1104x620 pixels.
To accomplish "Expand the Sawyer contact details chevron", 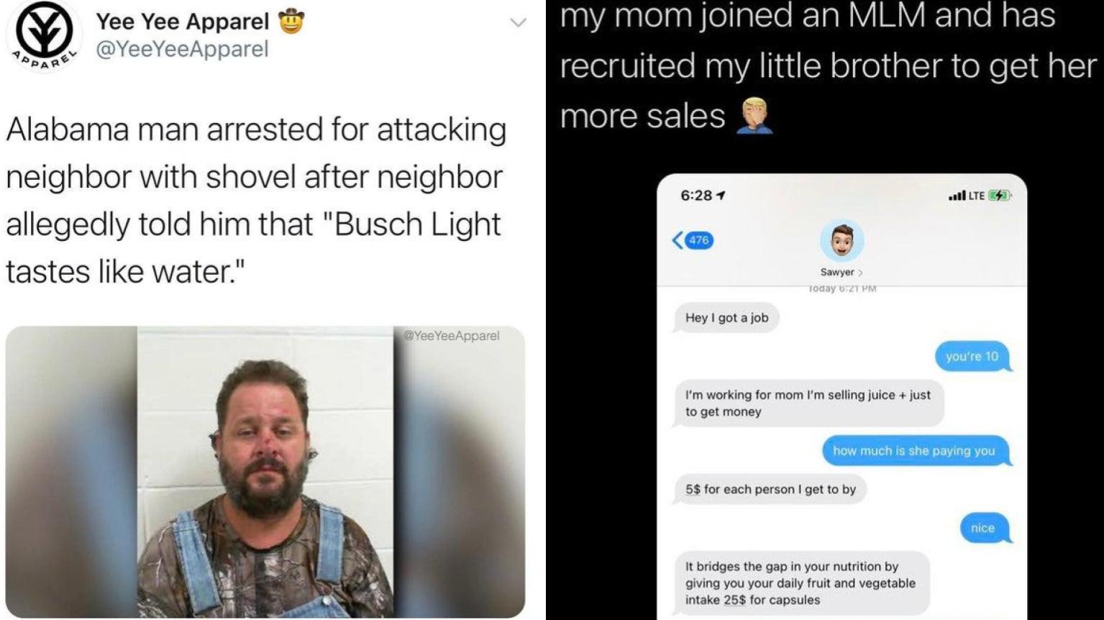I will pos(859,273).
